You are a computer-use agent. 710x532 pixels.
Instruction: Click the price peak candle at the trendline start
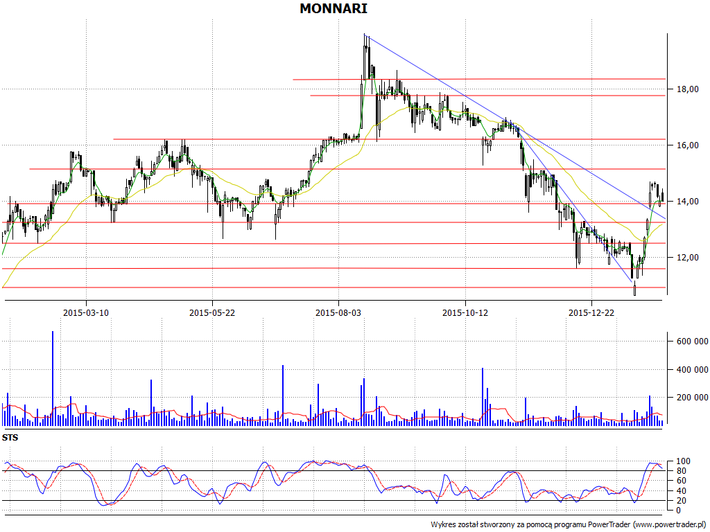click(x=365, y=57)
